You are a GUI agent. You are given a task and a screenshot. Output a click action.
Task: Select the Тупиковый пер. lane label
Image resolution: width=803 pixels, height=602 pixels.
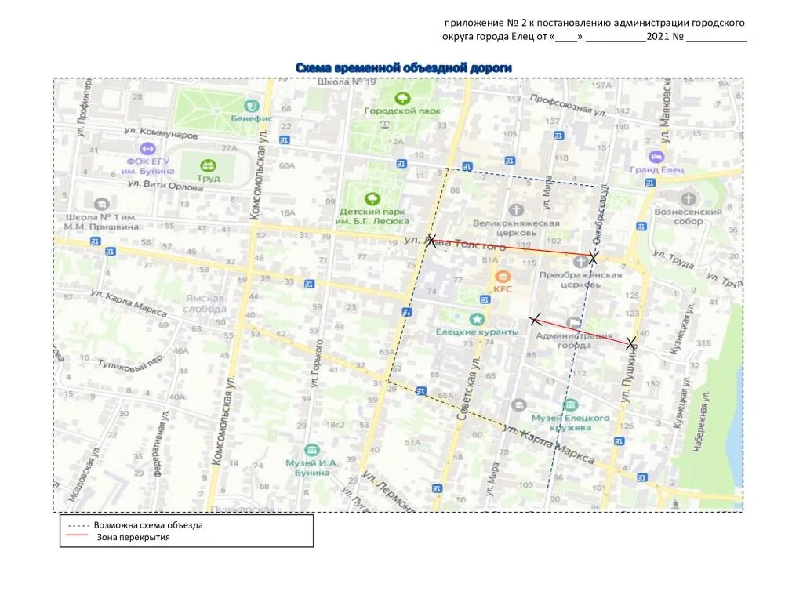pos(131,362)
